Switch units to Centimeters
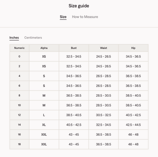The width and height of the screenshot is (158, 157). [33, 38]
